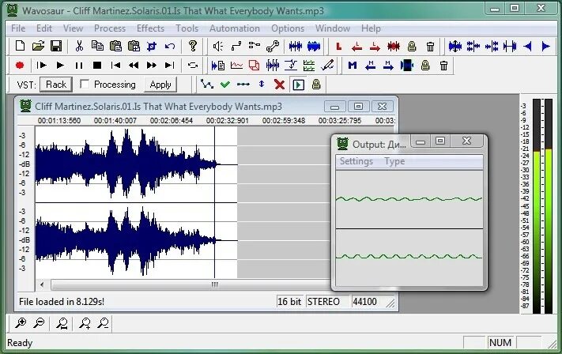The height and width of the screenshot is (354, 562).
Task: Toggle the automation play box icon
Action: tap(298, 85)
